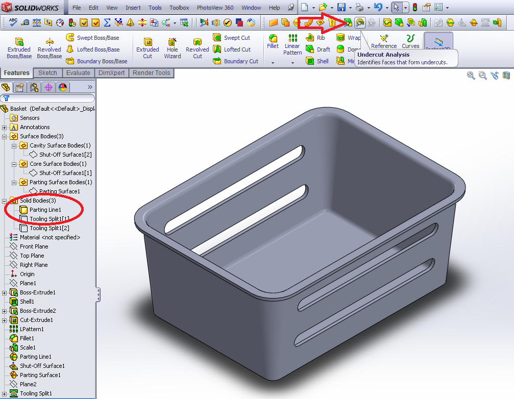Open the File Properties icon

tap(427, 7)
